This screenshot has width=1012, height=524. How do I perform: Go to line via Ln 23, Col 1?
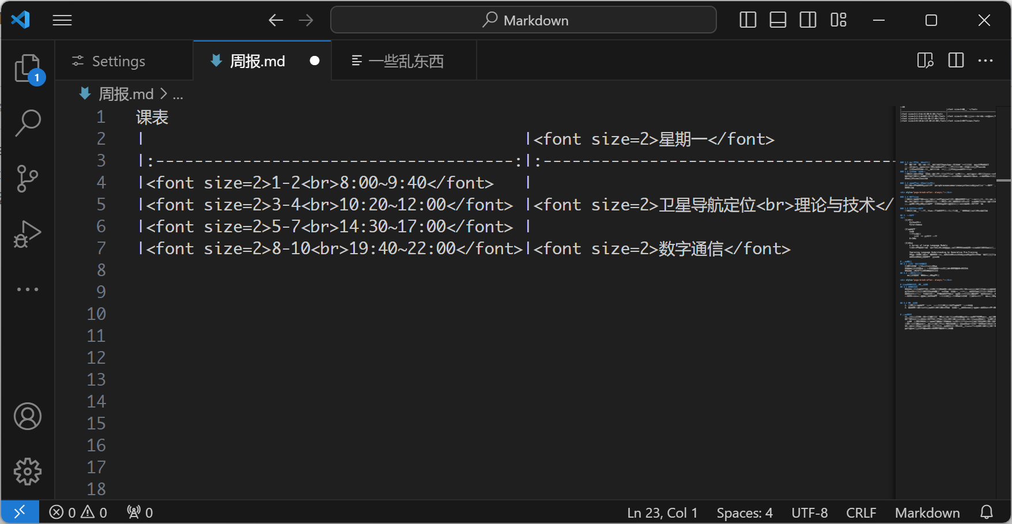point(662,512)
